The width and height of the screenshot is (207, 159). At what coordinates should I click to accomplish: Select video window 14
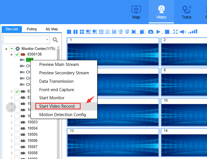pyautogui.click(x=184, y=142)
